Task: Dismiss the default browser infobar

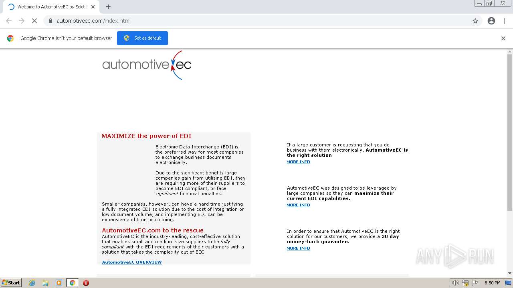Action: click(503, 38)
